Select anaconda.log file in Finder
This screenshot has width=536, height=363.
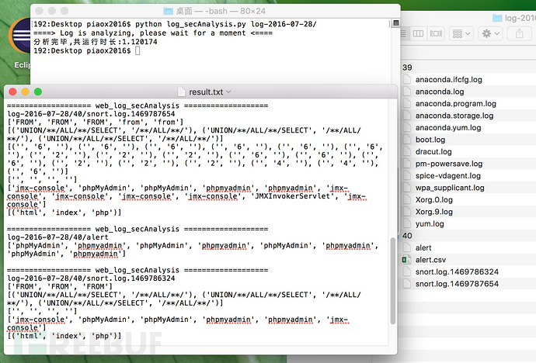click(440, 92)
